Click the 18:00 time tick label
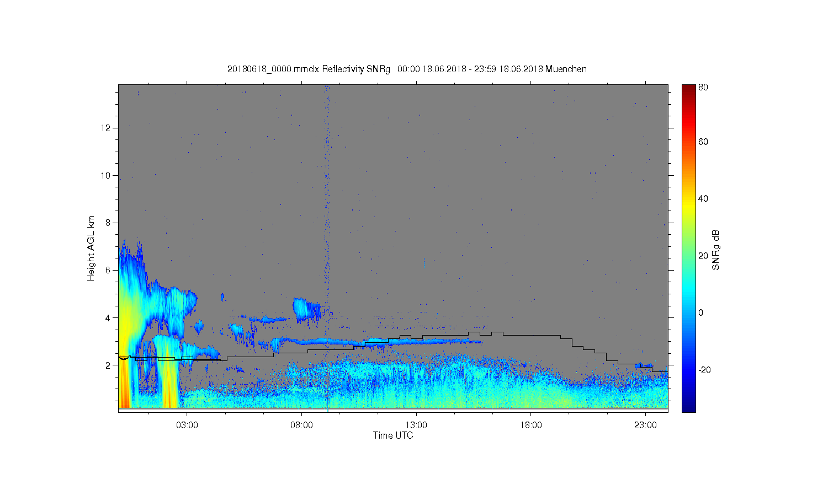 pos(530,425)
